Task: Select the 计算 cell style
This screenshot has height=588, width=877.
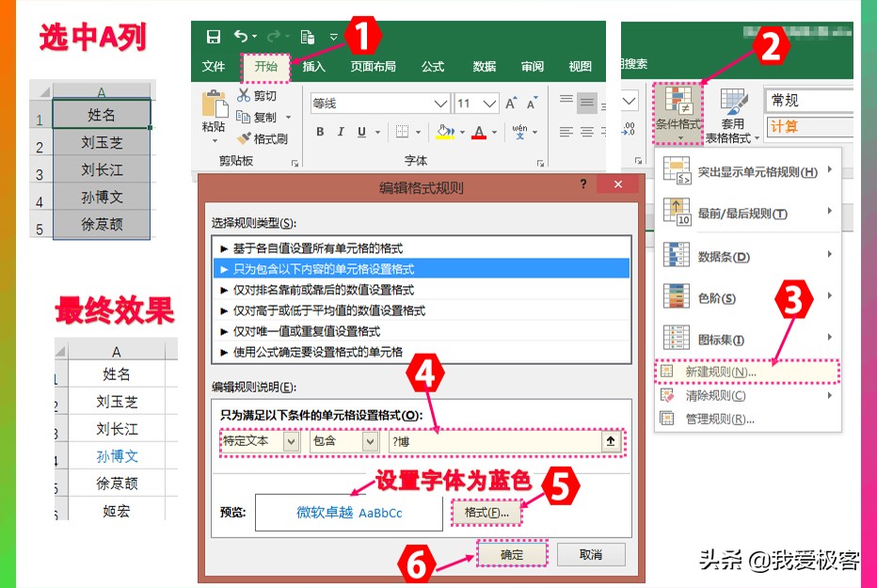Action: pos(808,126)
